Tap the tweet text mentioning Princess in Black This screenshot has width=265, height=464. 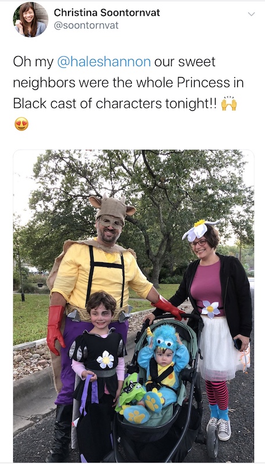point(128,93)
